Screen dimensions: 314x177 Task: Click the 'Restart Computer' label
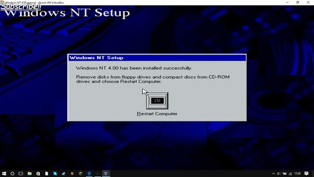pyautogui.click(x=157, y=114)
